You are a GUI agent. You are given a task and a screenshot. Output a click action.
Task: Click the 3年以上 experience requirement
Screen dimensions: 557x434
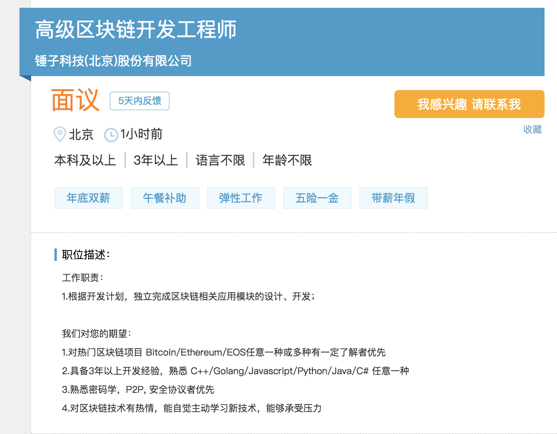[156, 160]
